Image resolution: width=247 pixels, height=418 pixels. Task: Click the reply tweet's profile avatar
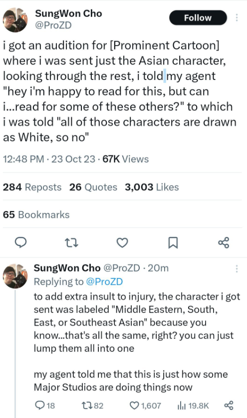click(15, 276)
